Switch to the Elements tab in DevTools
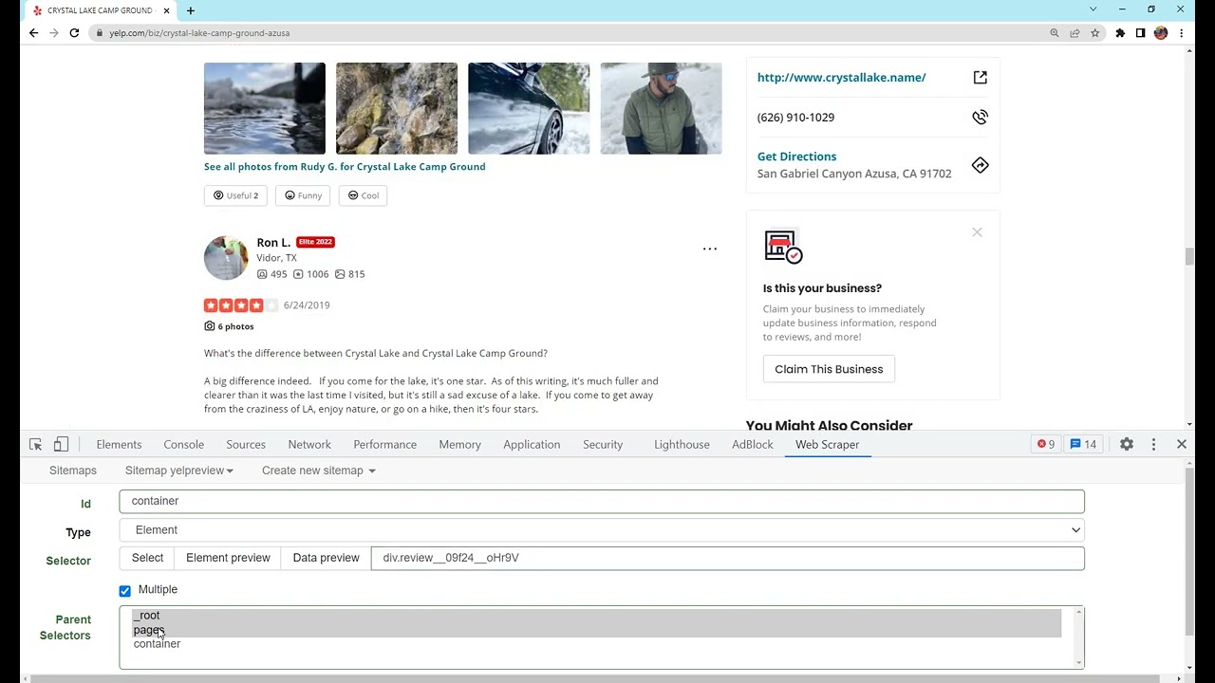The image size is (1215, 683). click(x=119, y=444)
